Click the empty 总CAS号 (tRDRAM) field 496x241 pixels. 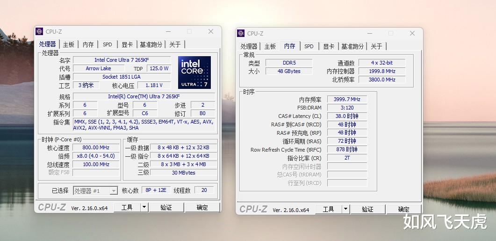347,175
